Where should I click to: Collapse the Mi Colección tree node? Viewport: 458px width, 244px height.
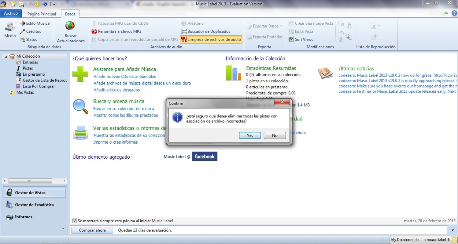coord(6,56)
